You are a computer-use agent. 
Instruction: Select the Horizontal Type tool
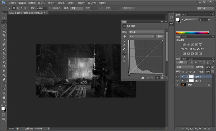4,84
